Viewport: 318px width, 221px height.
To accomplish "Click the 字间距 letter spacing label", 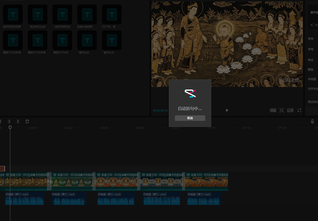I will [312, 79].
